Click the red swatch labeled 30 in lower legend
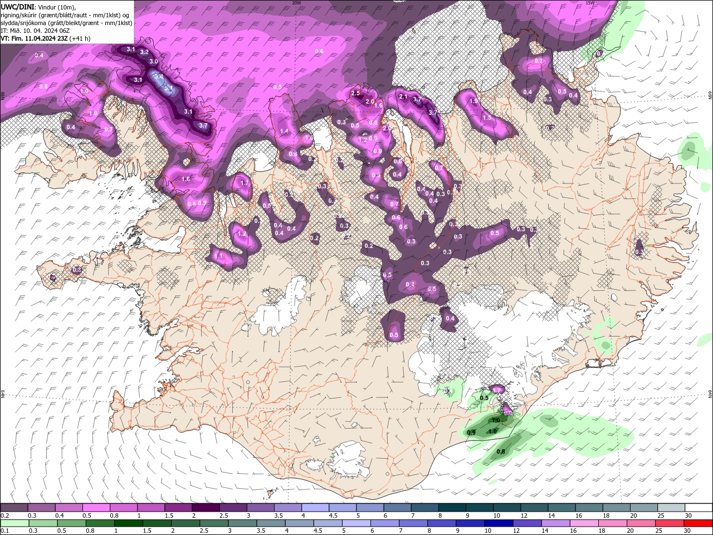The height and width of the screenshot is (535, 713). pos(698,523)
